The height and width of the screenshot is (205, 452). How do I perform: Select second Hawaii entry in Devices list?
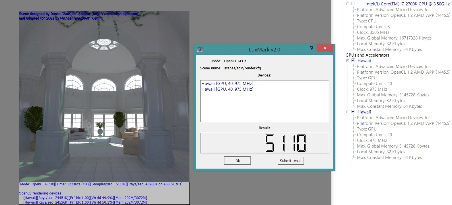coord(227,89)
